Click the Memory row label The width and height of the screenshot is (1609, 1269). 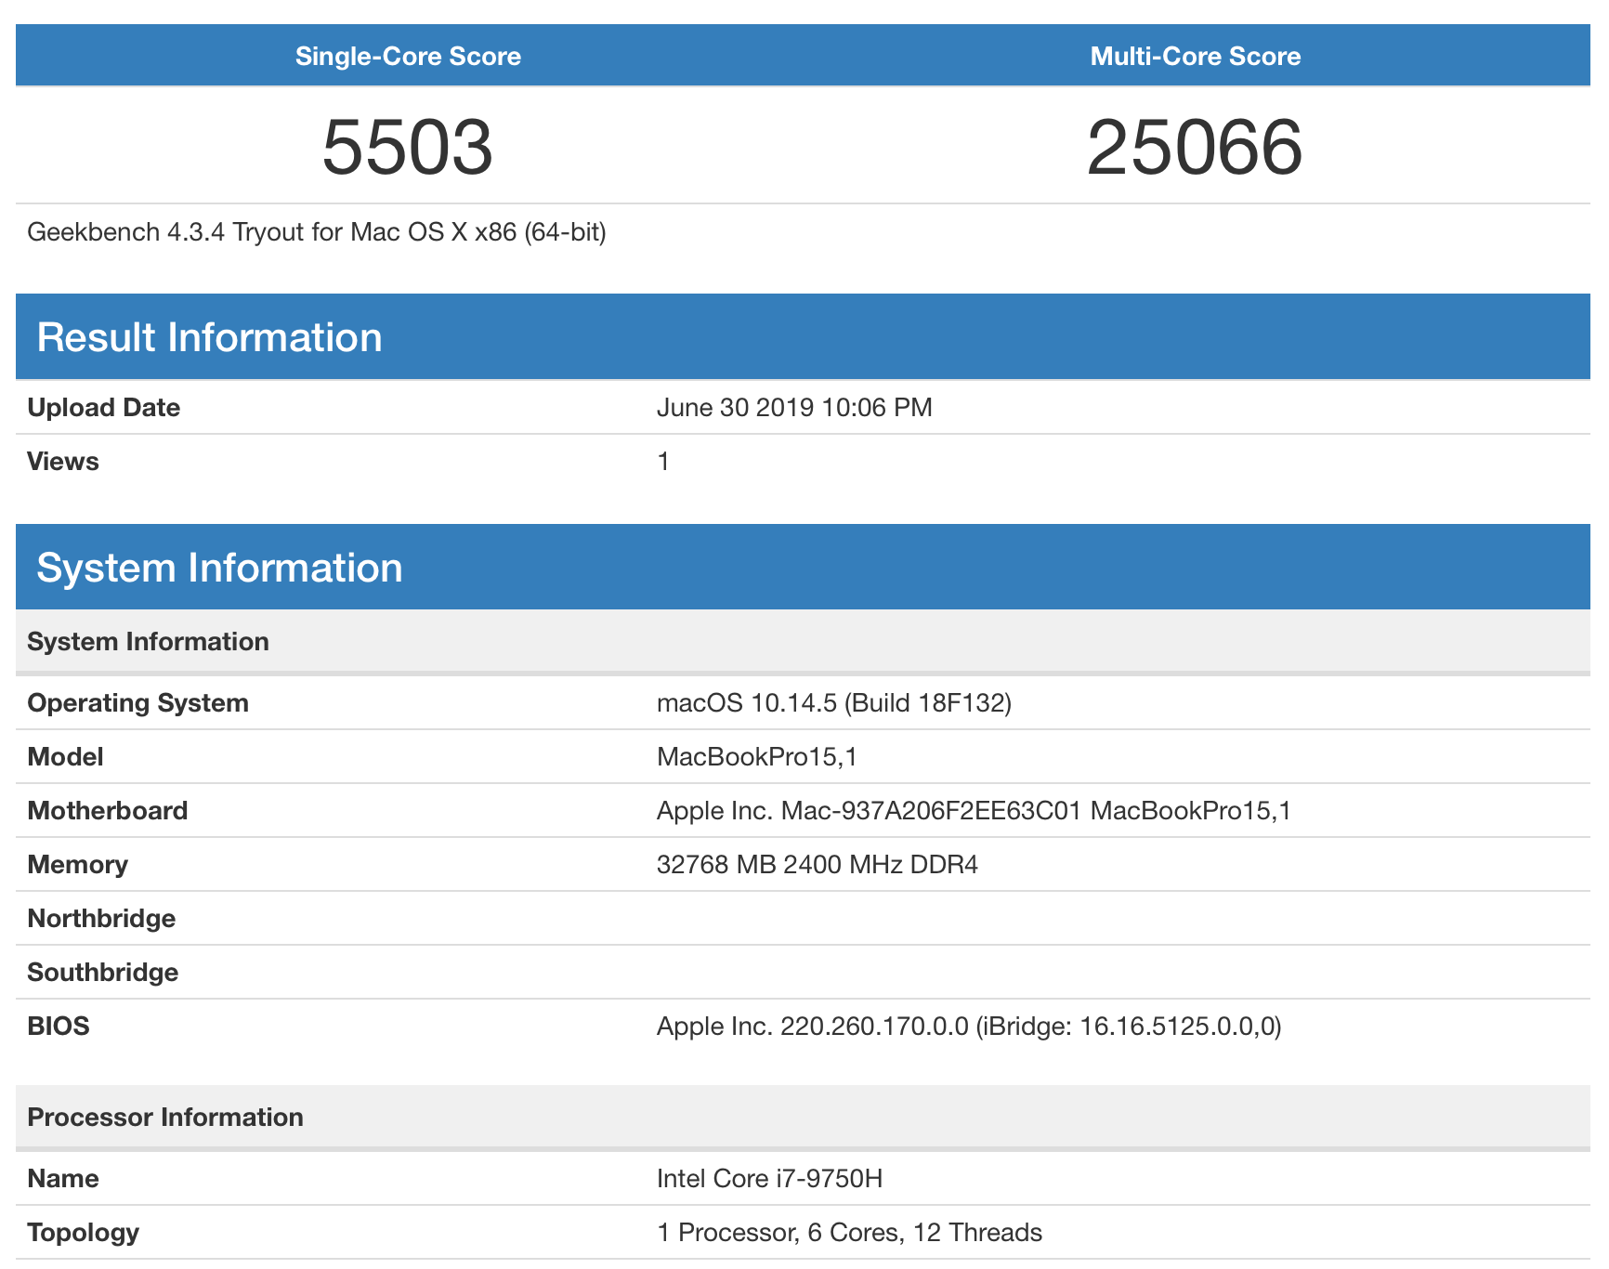(x=78, y=865)
